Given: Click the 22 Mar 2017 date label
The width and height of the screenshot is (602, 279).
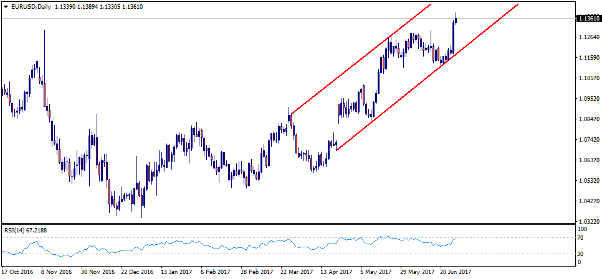Looking at the screenshot, I should coord(297,272).
